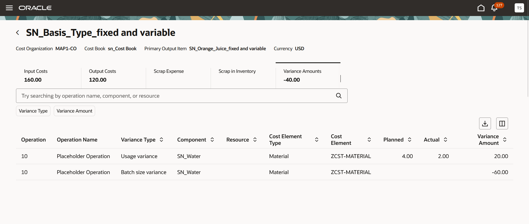Open the Variance Amount filter chip
Screen dimensions: 529x224
pos(74,111)
